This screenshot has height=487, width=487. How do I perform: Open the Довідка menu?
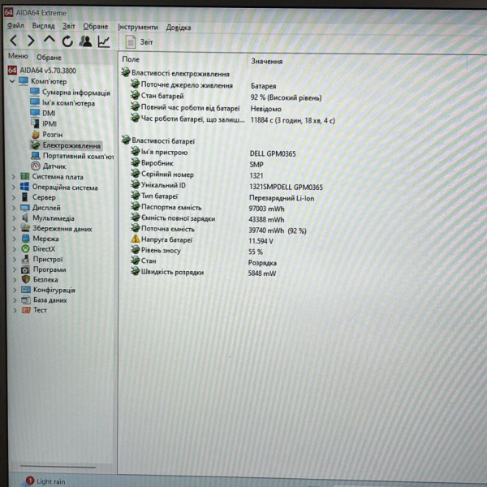pyautogui.click(x=179, y=28)
